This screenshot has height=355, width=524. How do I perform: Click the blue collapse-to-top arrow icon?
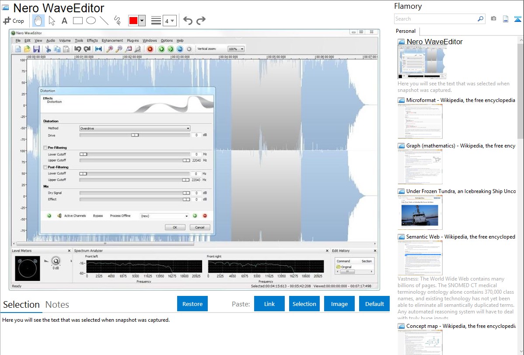517,19
